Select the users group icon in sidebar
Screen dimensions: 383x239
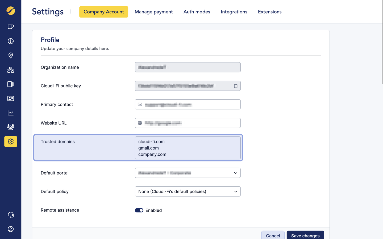click(11, 127)
